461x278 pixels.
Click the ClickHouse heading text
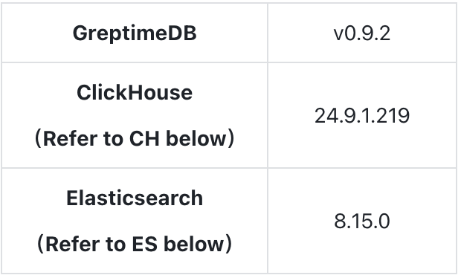click(x=135, y=93)
